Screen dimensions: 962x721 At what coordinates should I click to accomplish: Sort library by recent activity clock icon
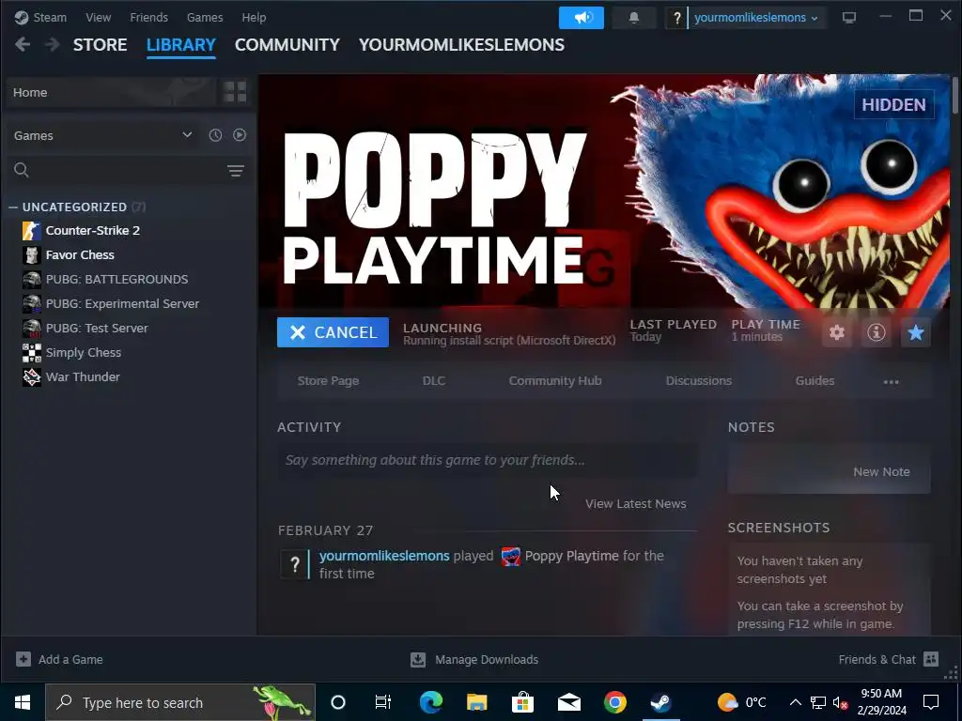coord(215,135)
